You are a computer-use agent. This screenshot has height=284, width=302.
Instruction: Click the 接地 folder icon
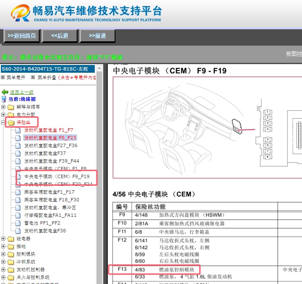tap(11, 246)
